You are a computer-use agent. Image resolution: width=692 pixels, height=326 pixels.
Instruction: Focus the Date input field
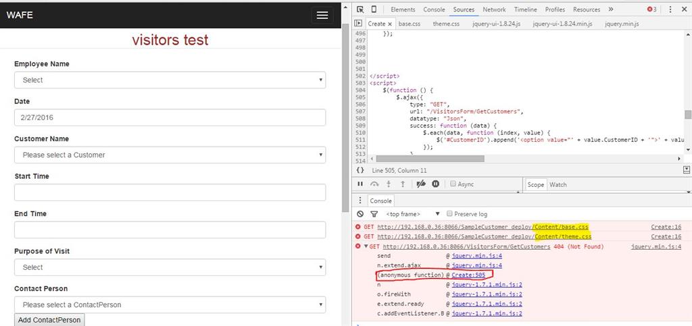click(170, 117)
